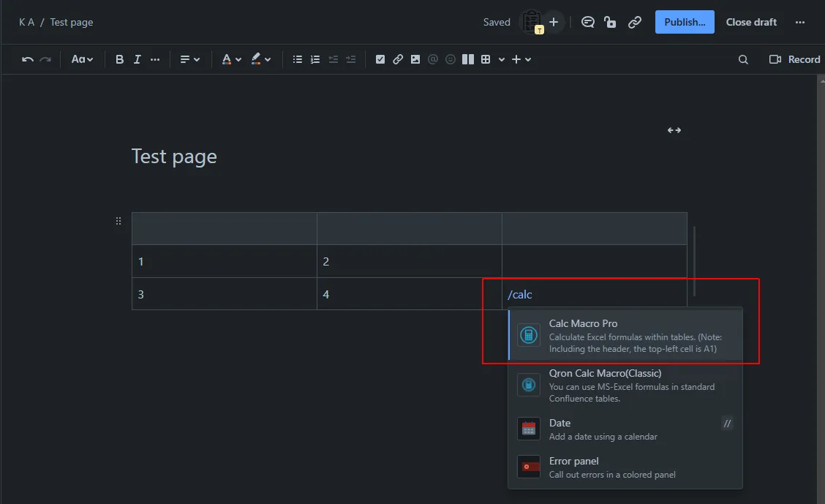Open the text color picker
The width and height of the screenshot is (825, 504).
point(230,59)
